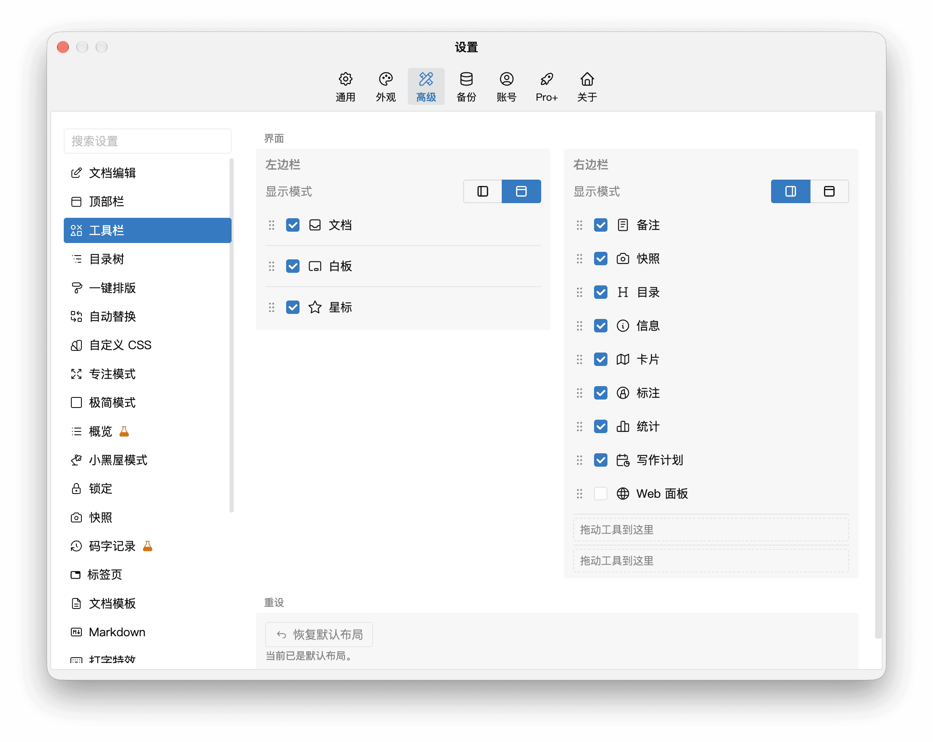Image resolution: width=933 pixels, height=742 pixels.
Task: Set right sidebar to side-panel display mode
Action: pos(790,191)
